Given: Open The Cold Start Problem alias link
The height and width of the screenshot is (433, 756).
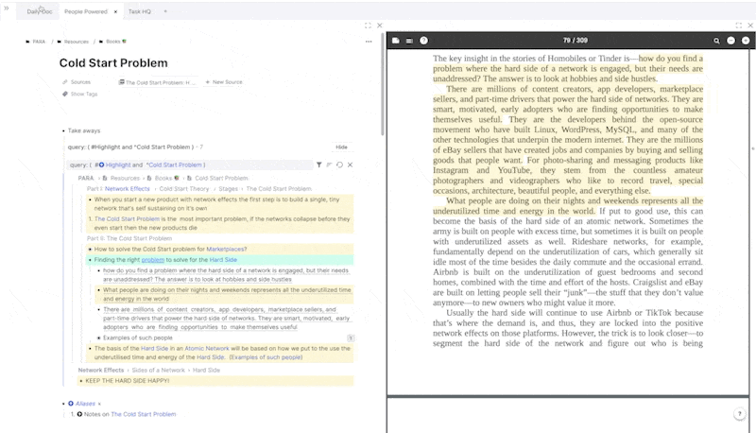Looking at the screenshot, I should [x=144, y=414].
